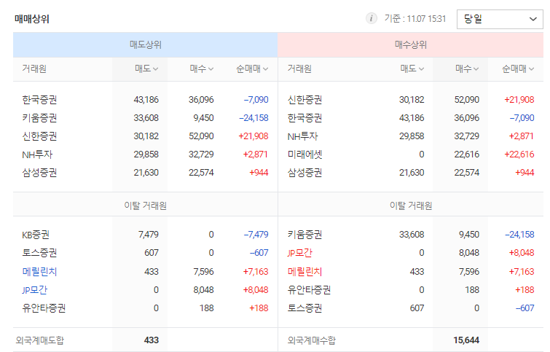
Task: Click blue 메릴린치 link in 매도 이탈 list
Action: click(39, 272)
